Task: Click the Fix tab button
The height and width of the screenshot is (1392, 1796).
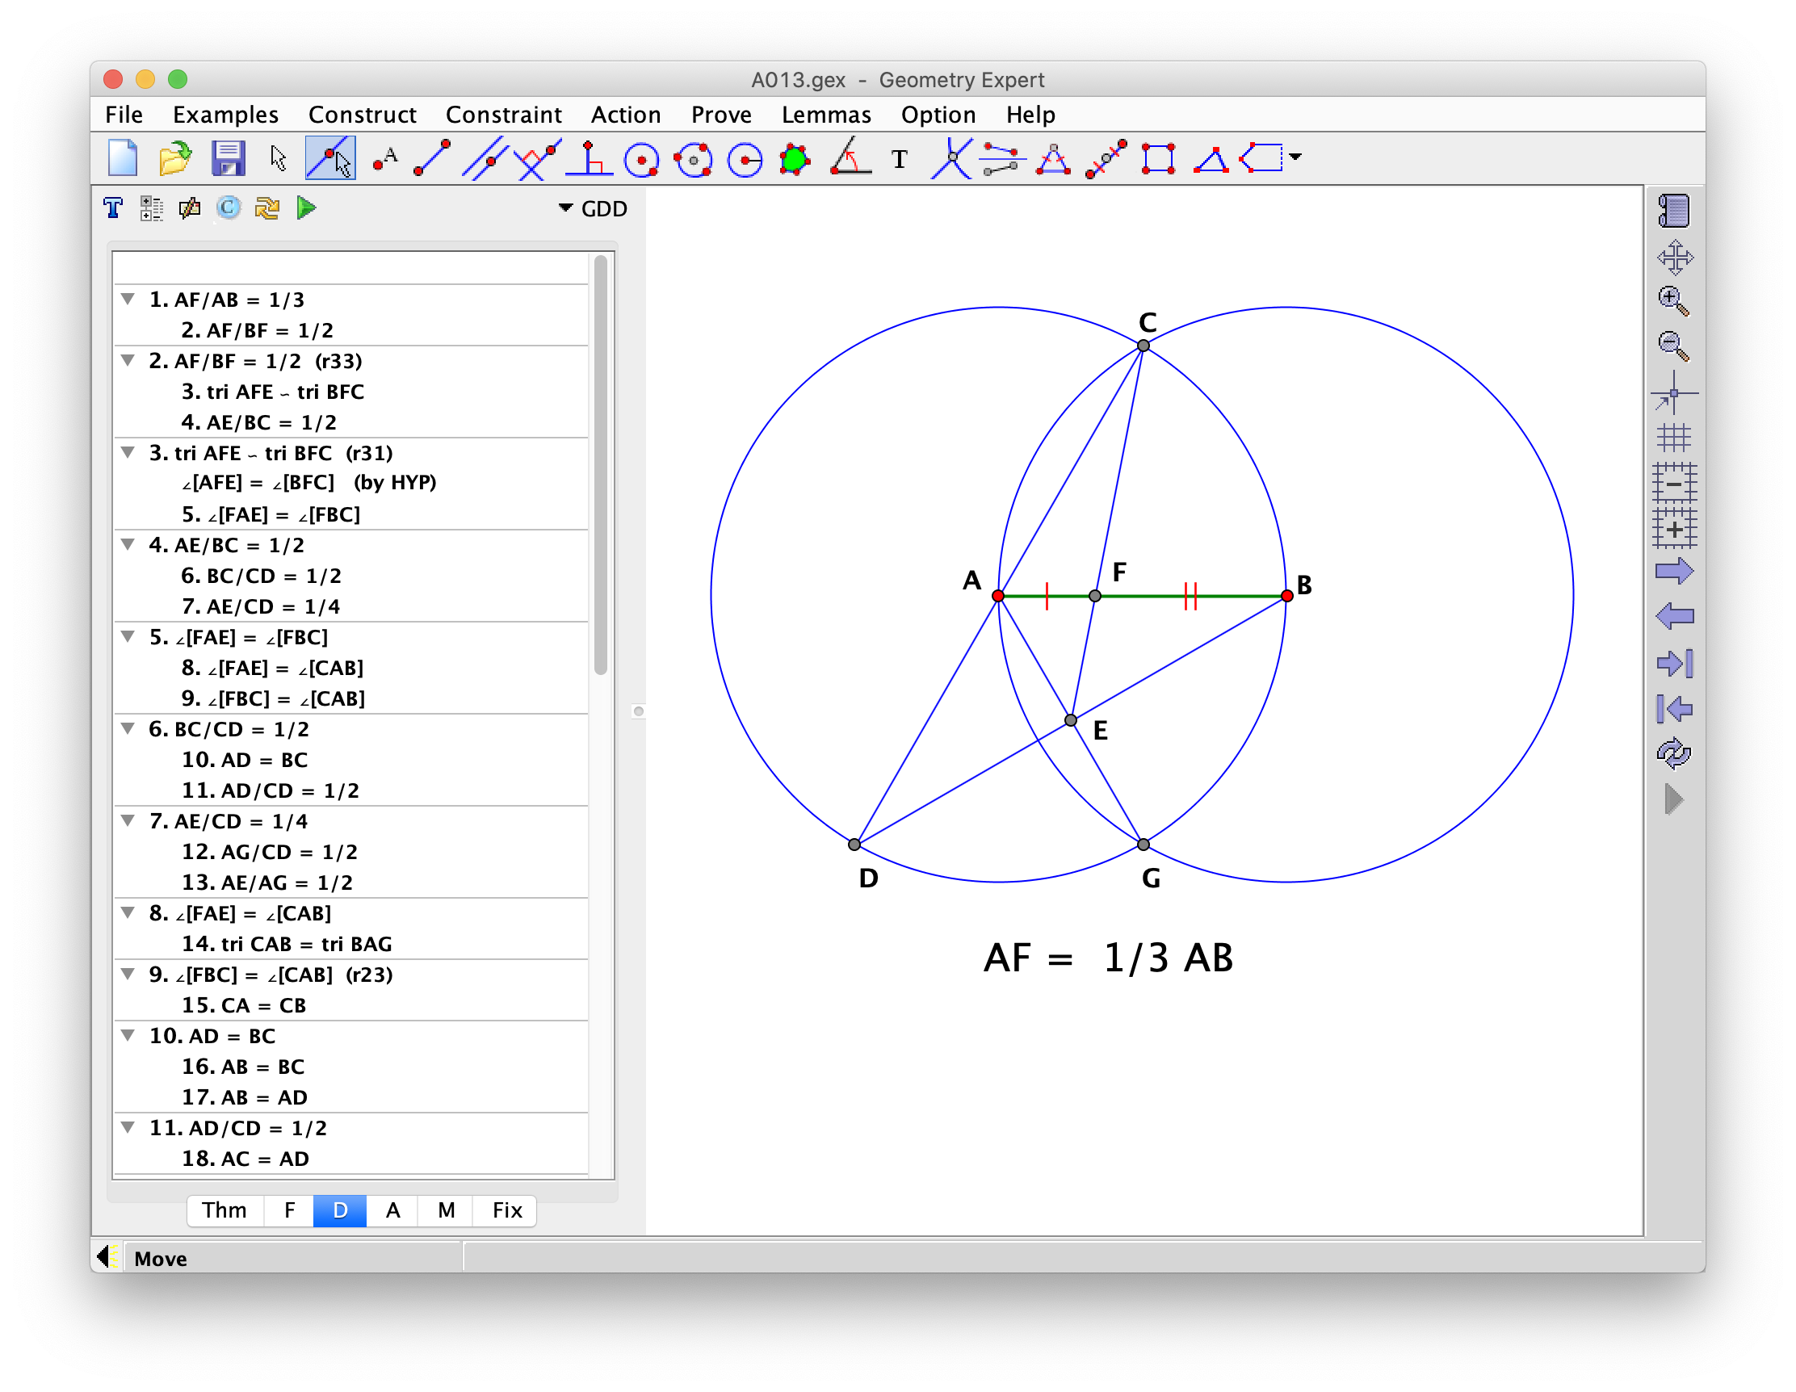Action: point(506,1210)
